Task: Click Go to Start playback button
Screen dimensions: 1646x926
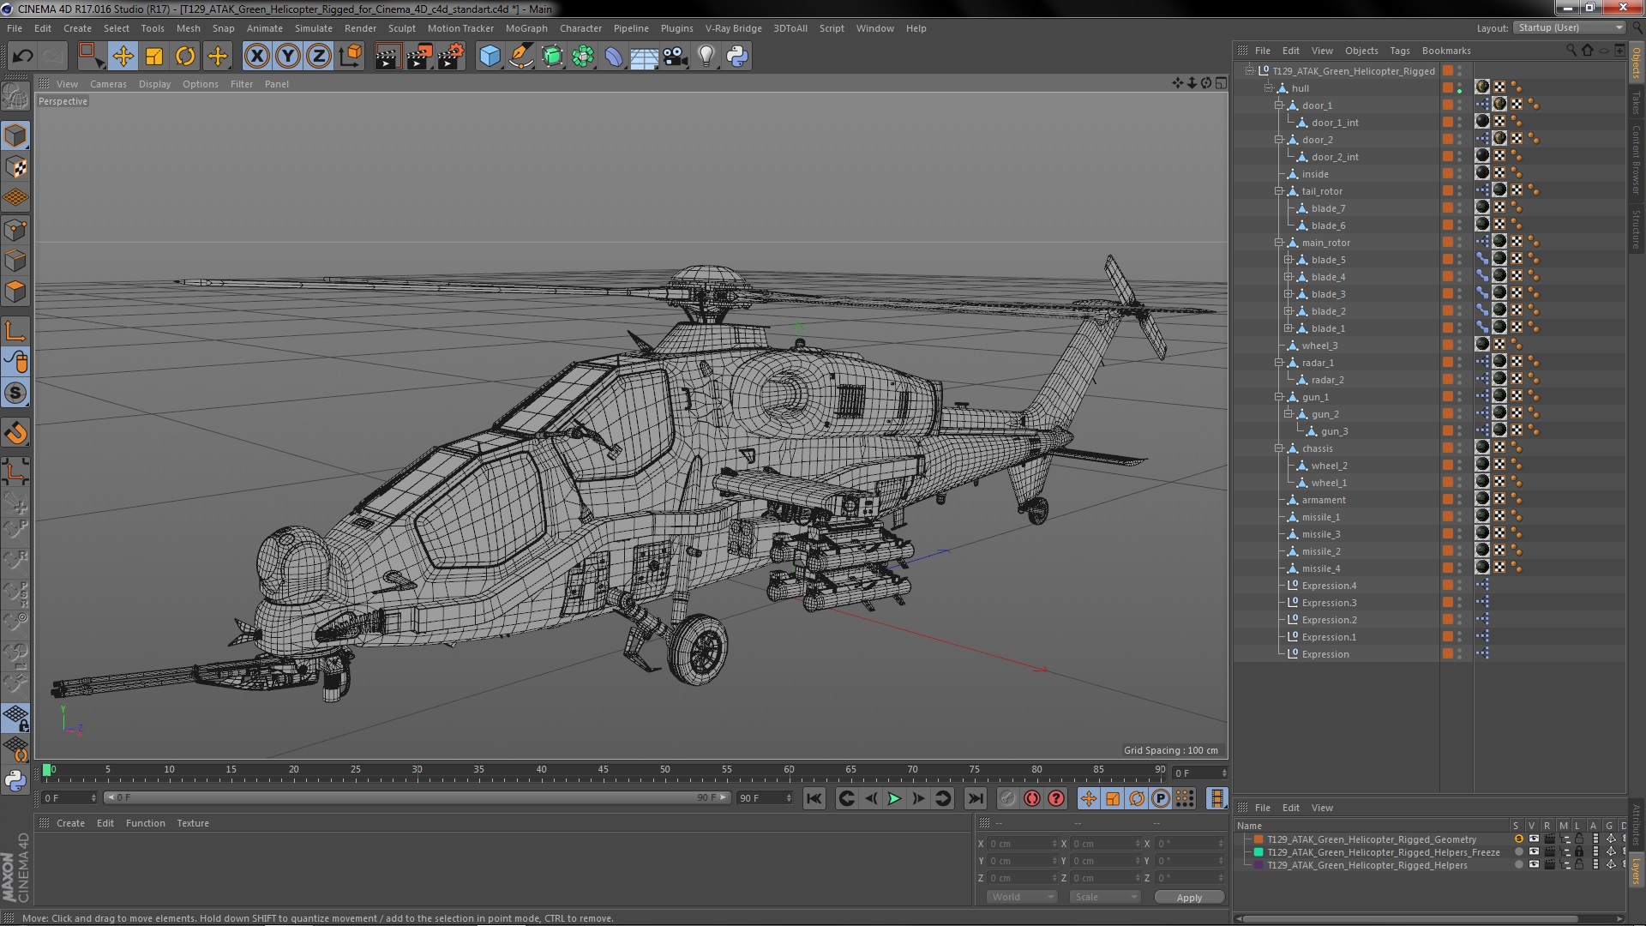Action: [x=814, y=798]
